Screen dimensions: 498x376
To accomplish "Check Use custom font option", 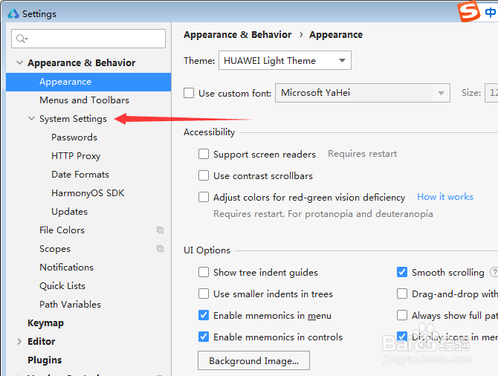I will (x=189, y=94).
